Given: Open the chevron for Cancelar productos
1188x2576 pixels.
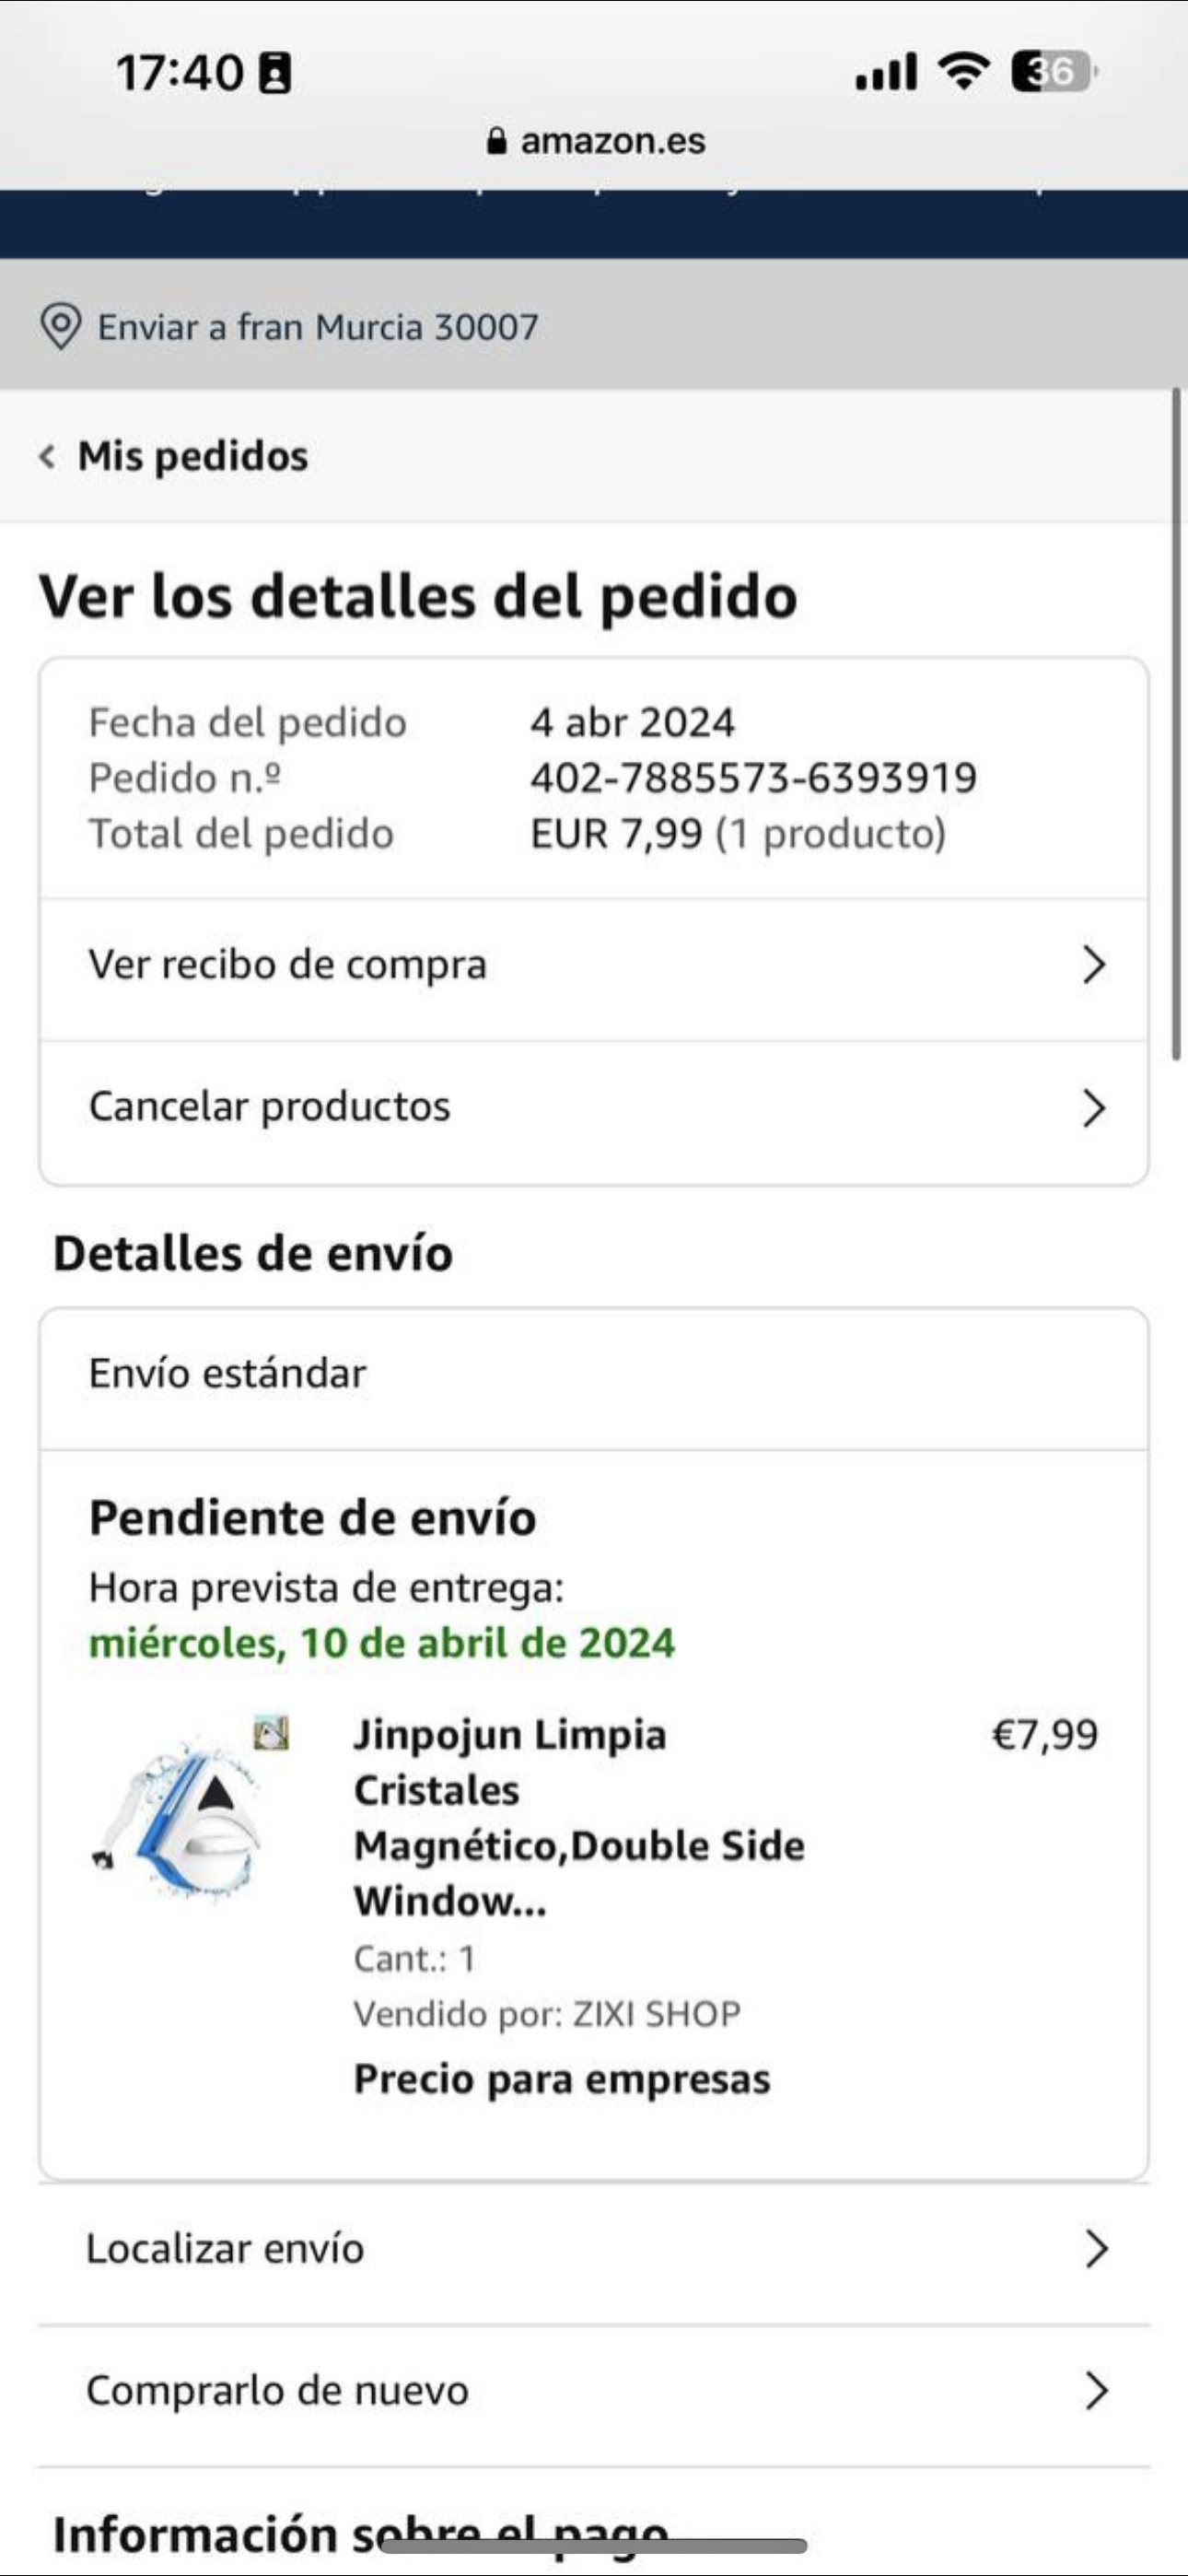Looking at the screenshot, I should coord(1094,1108).
